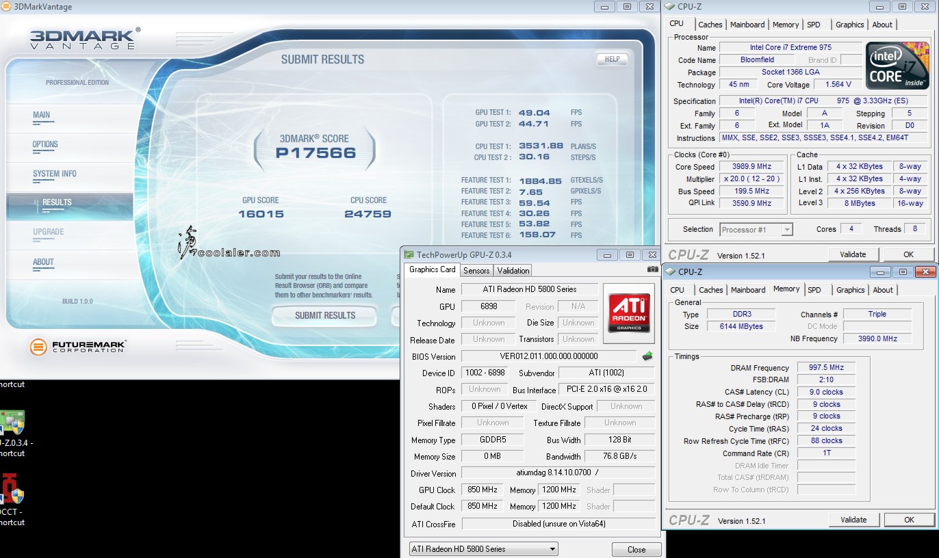Click OK in CPU-Z memory-timings window
Screen dimensions: 939x558
(909, 520)
